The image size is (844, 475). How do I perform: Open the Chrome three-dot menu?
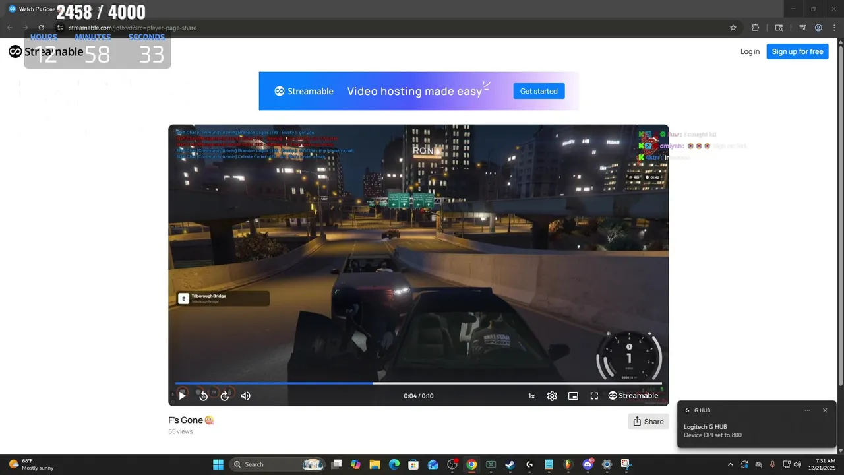(x=834, y=28)
